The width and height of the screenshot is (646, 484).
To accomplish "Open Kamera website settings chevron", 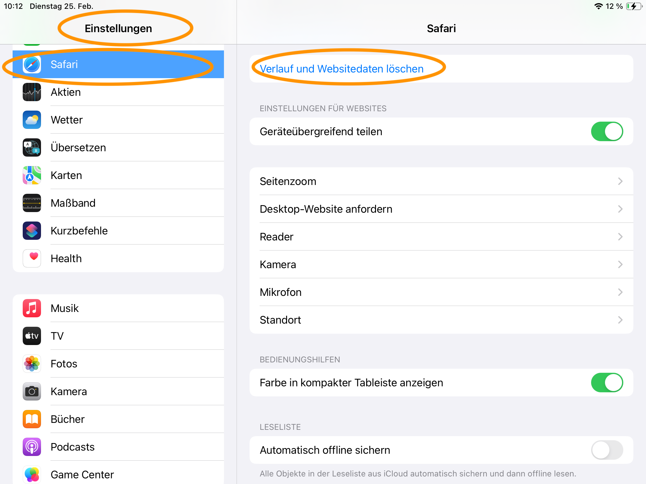I will click(620, 264).
